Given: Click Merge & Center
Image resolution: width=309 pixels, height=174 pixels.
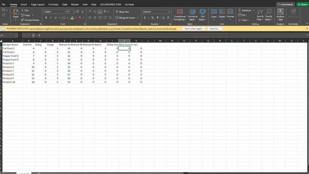Looking at the screenshot, I should [x=126, y=18].
